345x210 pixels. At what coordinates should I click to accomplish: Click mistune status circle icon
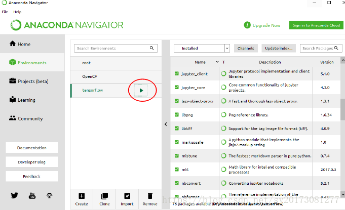pos(223,156)
